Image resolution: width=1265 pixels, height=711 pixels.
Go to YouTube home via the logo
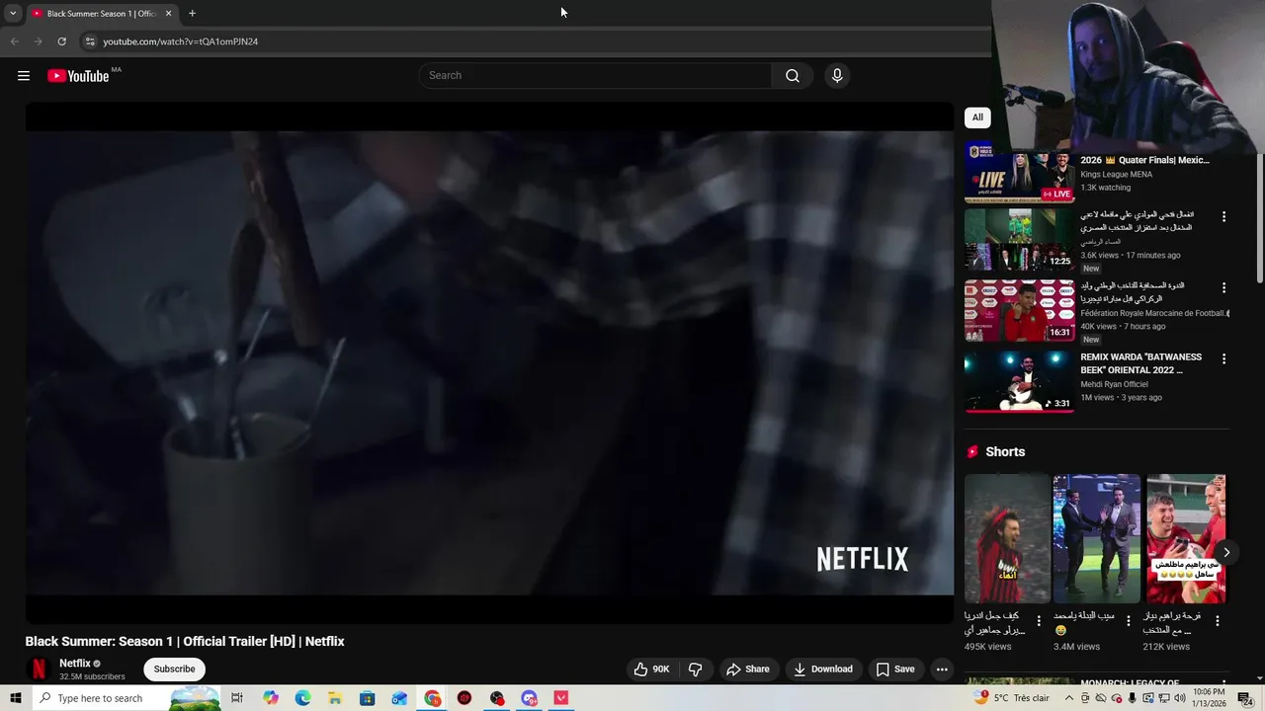tap(78, 76)
